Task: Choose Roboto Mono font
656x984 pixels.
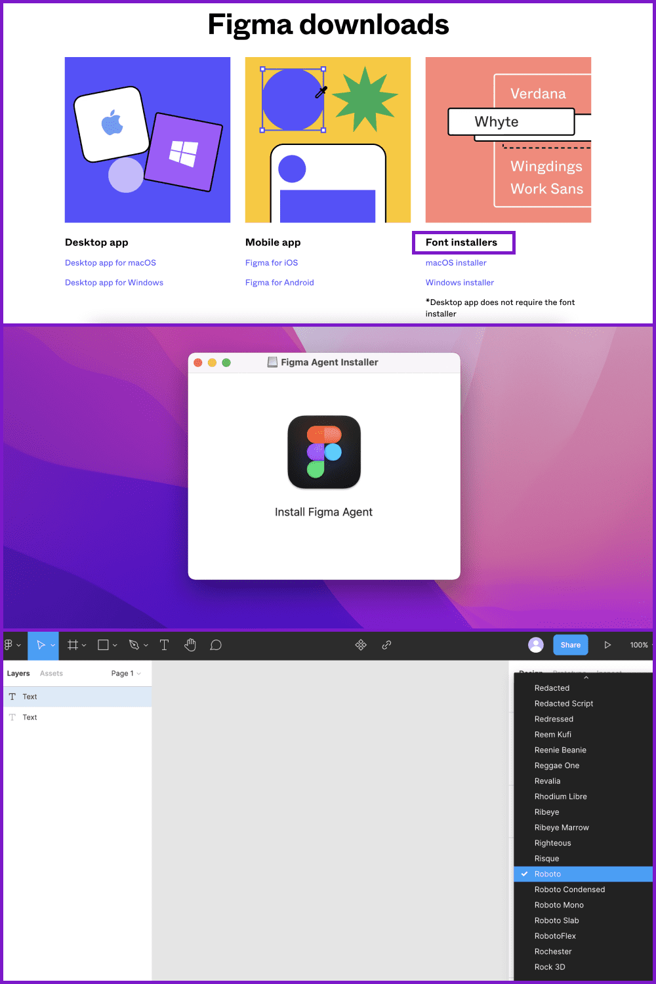Action: tap(583, 905)
